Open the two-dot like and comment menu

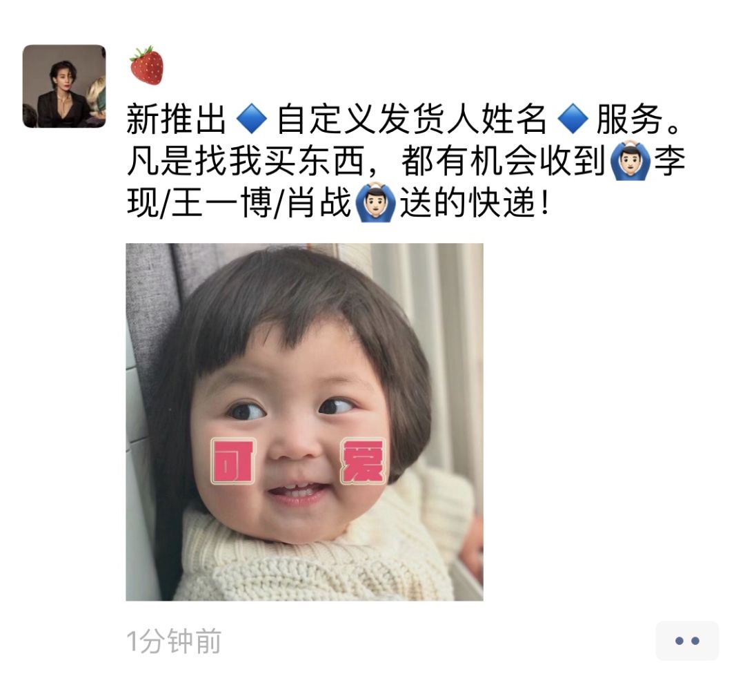687,641
